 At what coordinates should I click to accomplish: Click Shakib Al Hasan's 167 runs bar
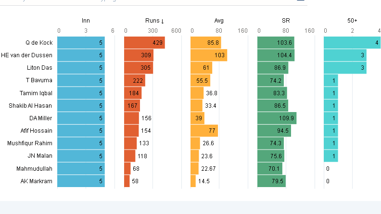(132, 105)
